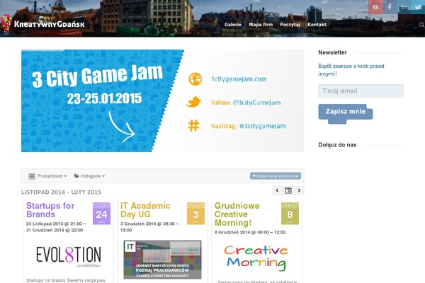Open the Twitter social icon
Viewport: 425px width, 283px height.
pos(418,7)
